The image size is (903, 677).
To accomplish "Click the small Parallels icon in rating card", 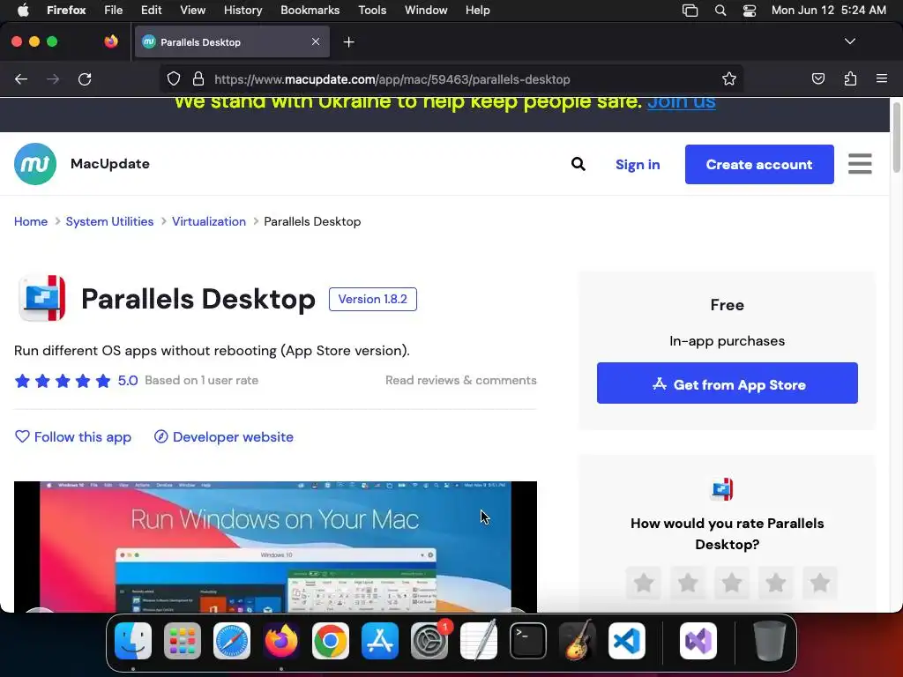I will (722, 488).
